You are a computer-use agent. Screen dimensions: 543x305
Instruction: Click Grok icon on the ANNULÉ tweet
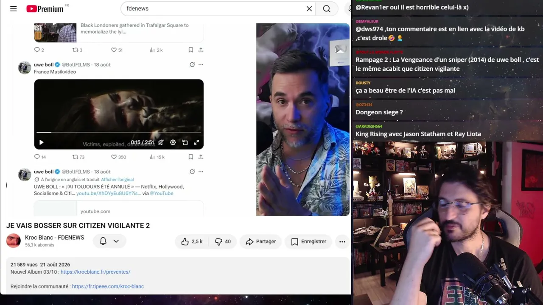click(192, 172)
